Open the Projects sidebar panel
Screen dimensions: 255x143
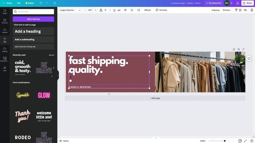coord(5,50)
